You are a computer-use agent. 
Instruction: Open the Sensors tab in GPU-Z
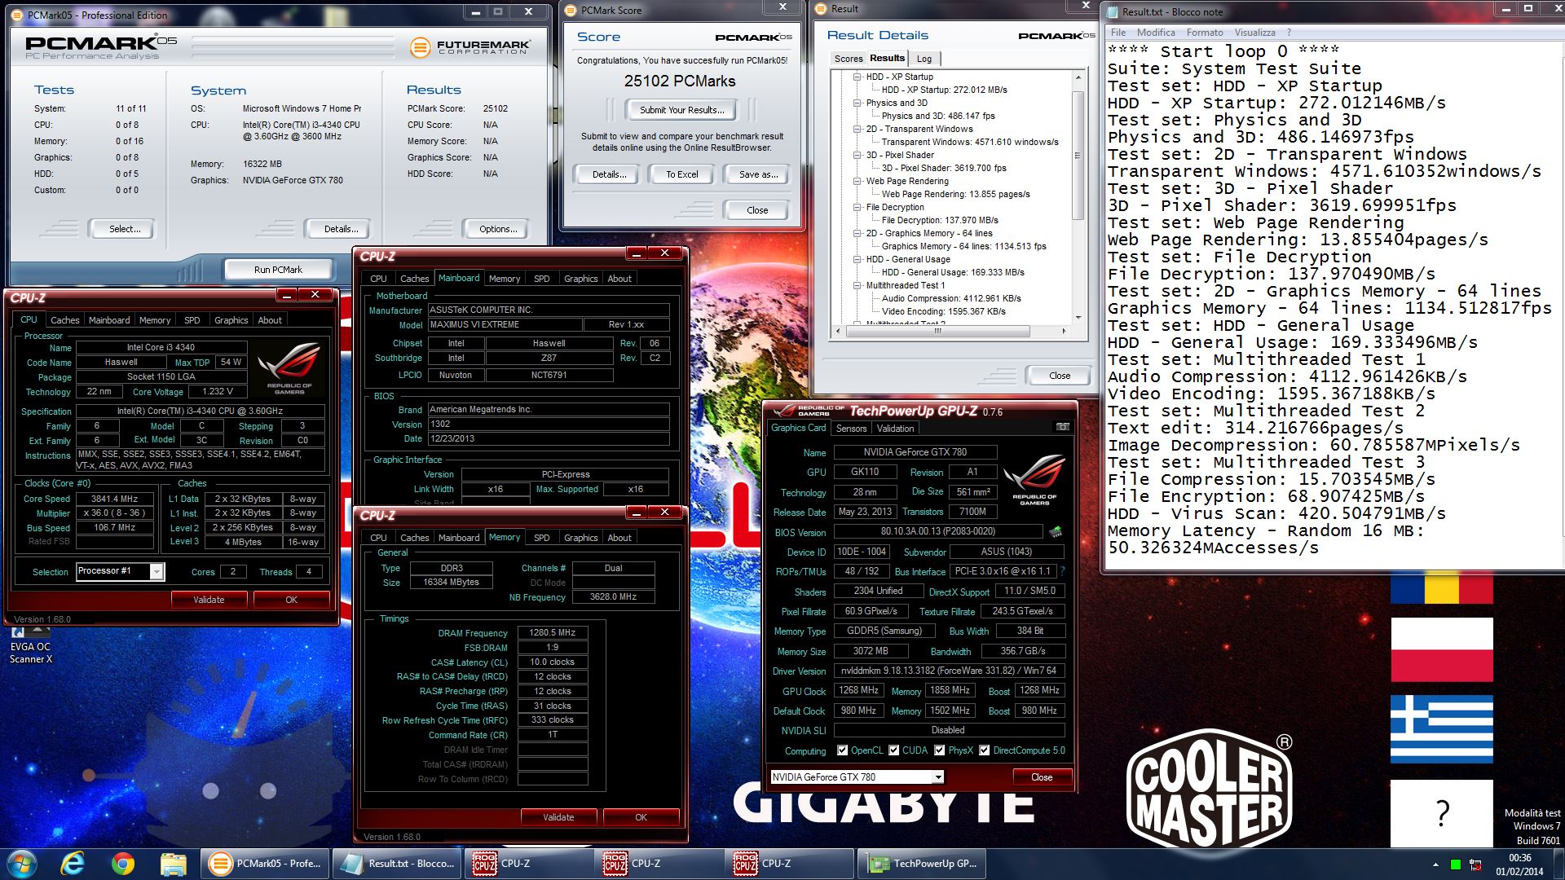click(x=851, y=429)
